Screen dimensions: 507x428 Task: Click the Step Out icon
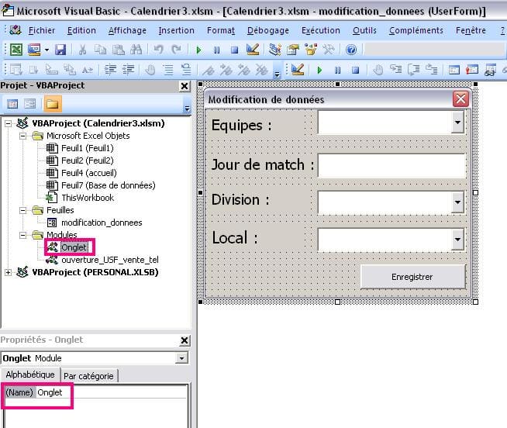[x=431, y=69]
